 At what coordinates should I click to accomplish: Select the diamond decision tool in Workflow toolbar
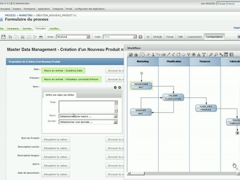pyautogui.click(x=183, y=54)
